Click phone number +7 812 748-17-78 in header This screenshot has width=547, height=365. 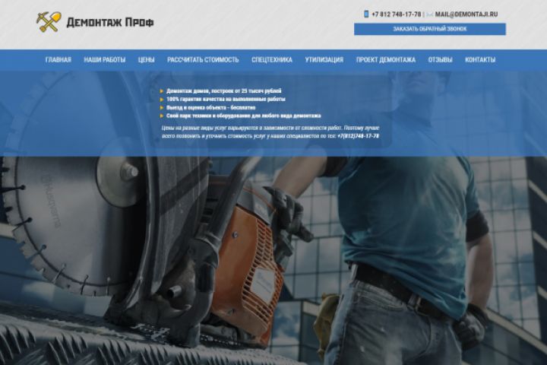397,14
